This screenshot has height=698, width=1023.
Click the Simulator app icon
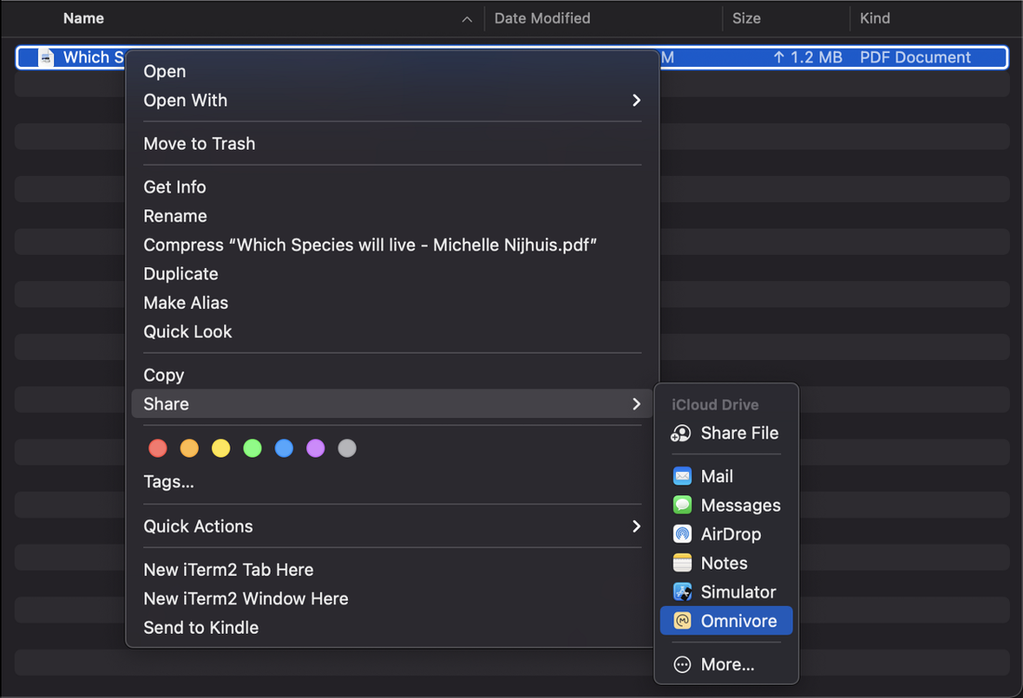point(683,592)
